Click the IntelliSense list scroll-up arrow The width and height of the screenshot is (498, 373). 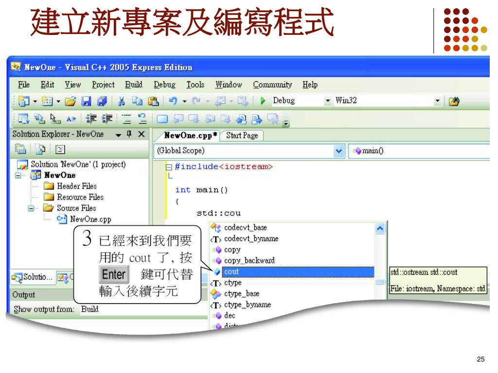380,228
